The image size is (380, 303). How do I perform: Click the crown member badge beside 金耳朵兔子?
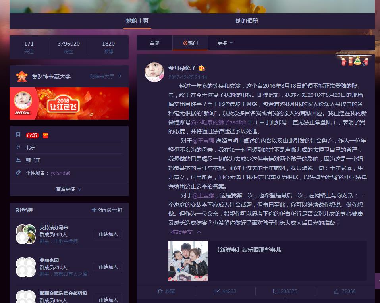point(202,68)
